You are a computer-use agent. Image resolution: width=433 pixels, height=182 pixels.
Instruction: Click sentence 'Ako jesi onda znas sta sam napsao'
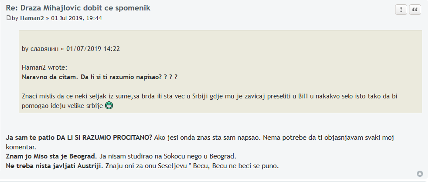pos(208,137)
